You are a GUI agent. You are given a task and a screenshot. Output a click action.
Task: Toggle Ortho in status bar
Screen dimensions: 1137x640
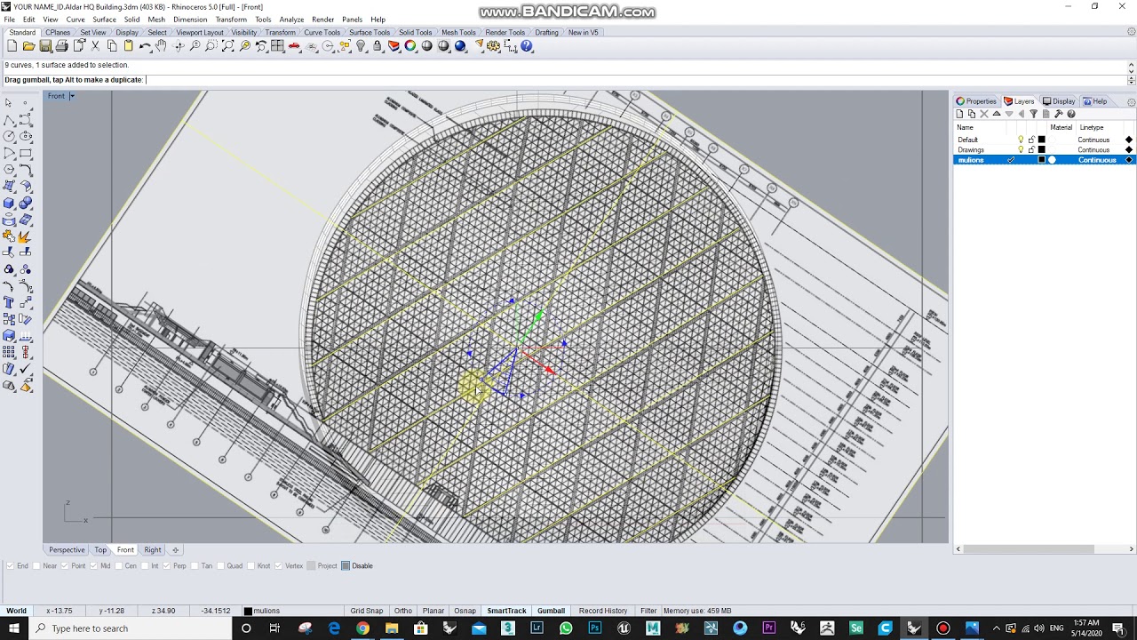(403, 611)
